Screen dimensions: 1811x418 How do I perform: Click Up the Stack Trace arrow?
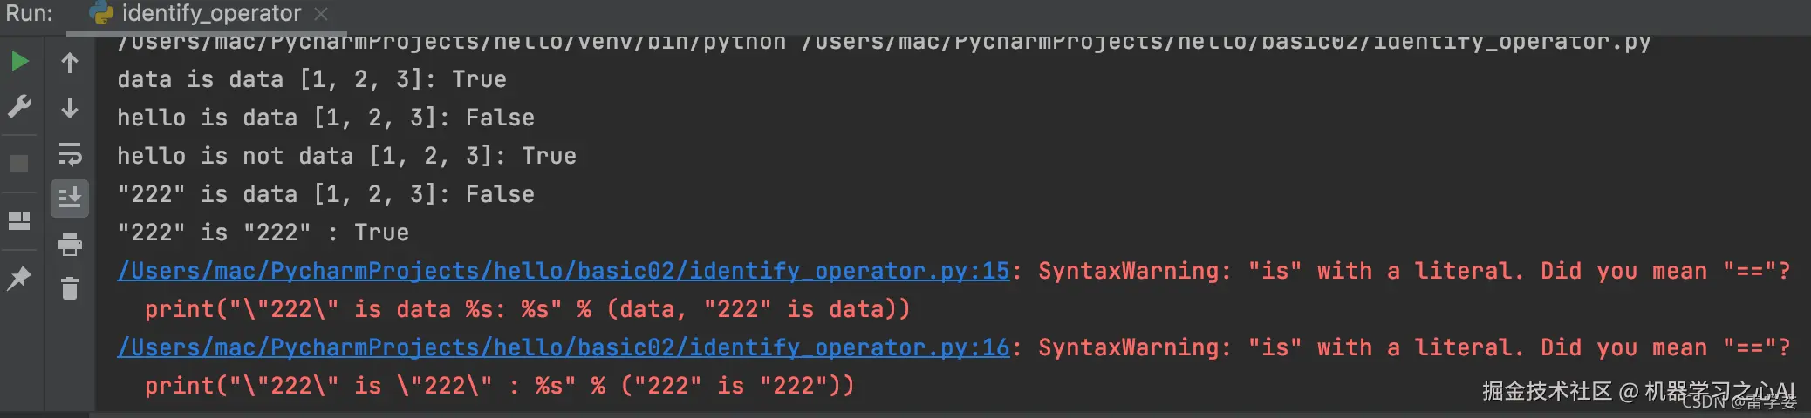70,63
